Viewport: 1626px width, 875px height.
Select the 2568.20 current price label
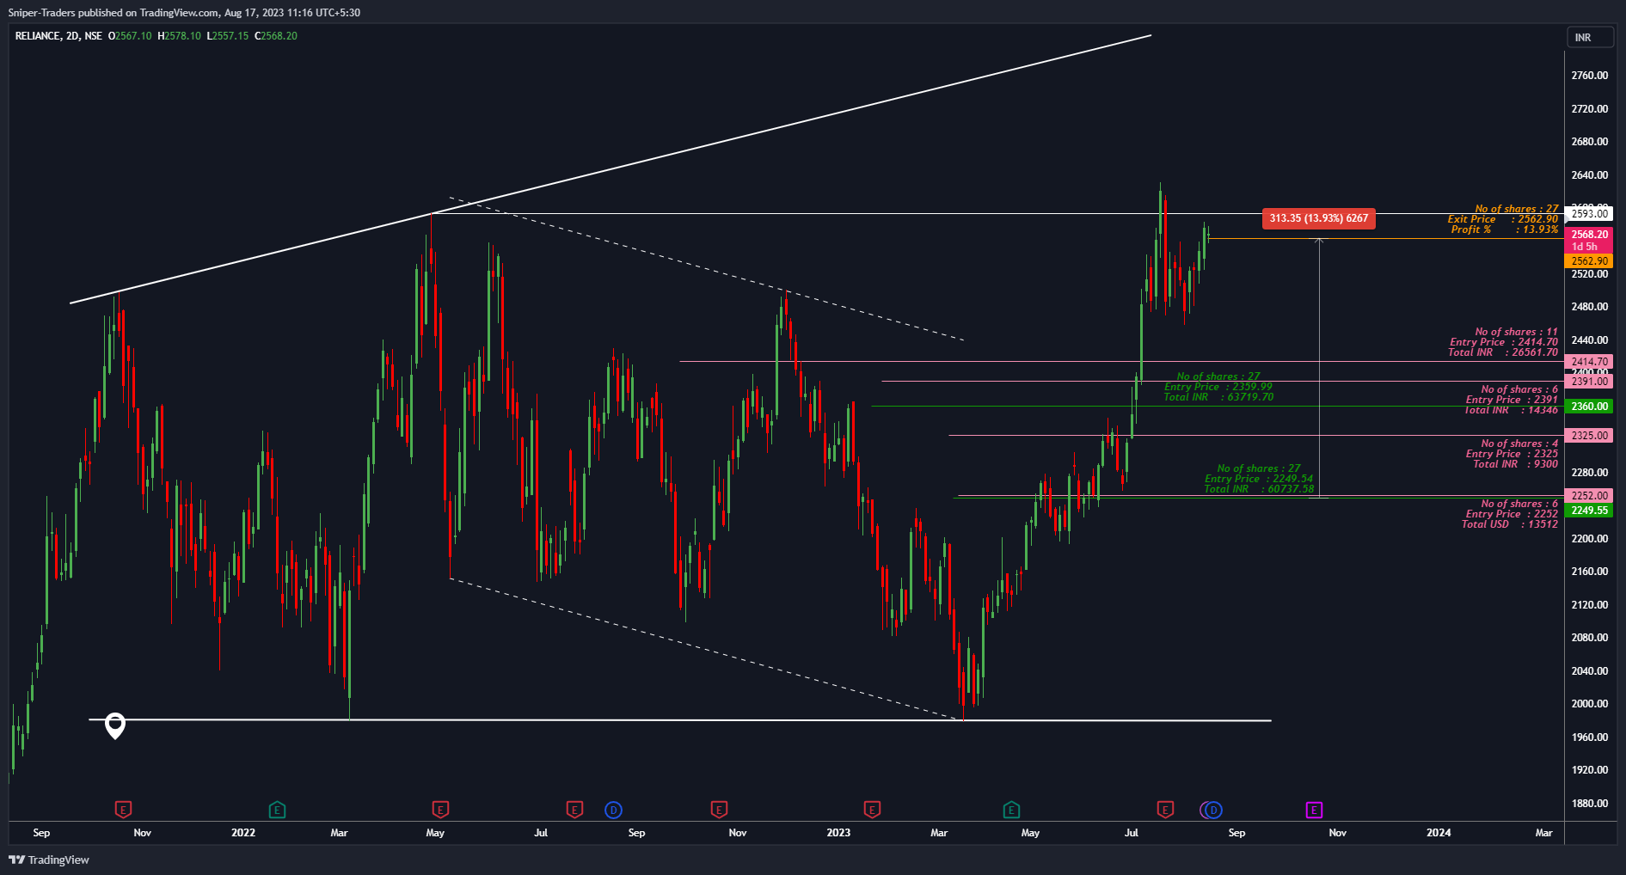tap(1589, 234)
